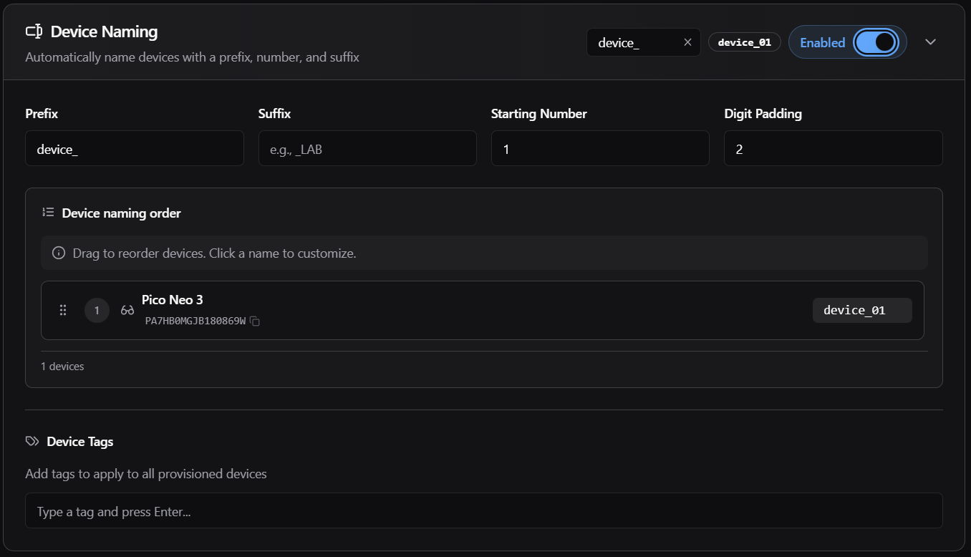
Task: Toggle the Enabled device naming switch
Action: (875, 42)
